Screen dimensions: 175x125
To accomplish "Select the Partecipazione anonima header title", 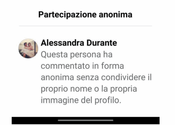I will [85, 15].
